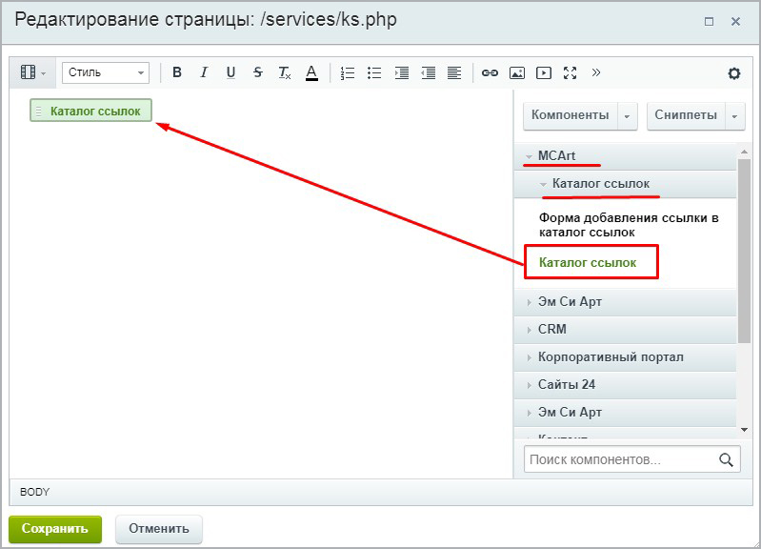Click the Компоненты button

coord(571,115)
